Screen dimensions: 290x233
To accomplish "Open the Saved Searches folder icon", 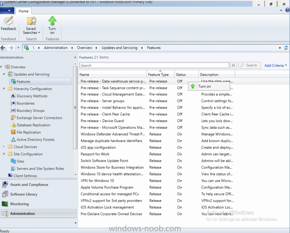I will (31, 21).
